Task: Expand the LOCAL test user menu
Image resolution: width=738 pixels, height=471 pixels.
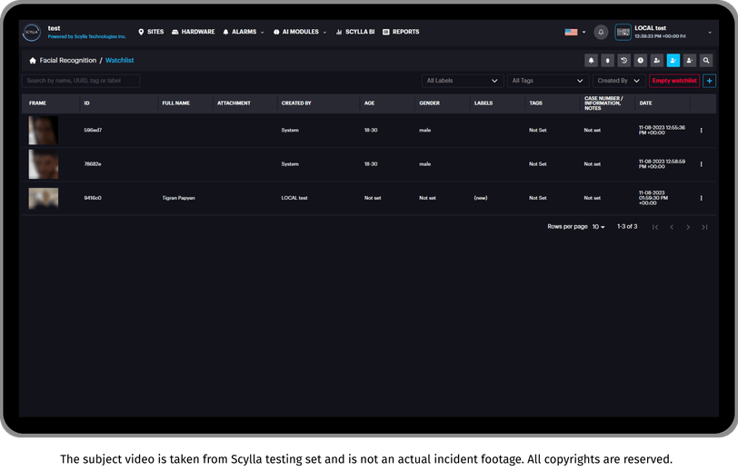Action: pos(710,33)
